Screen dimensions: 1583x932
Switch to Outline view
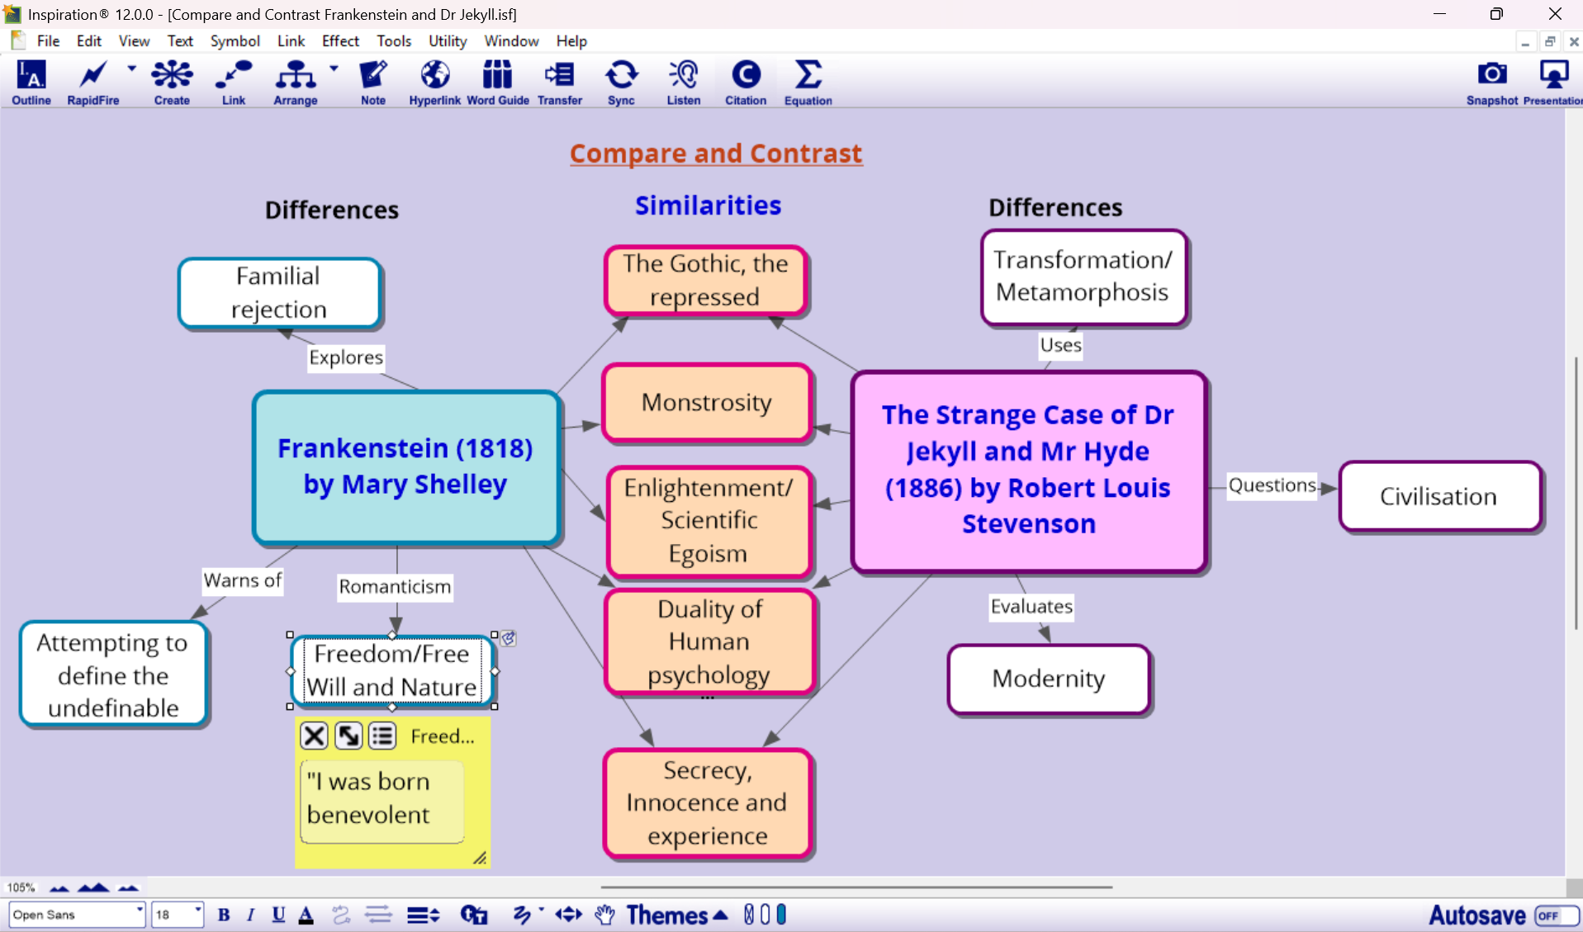click(x=31, y=83)
